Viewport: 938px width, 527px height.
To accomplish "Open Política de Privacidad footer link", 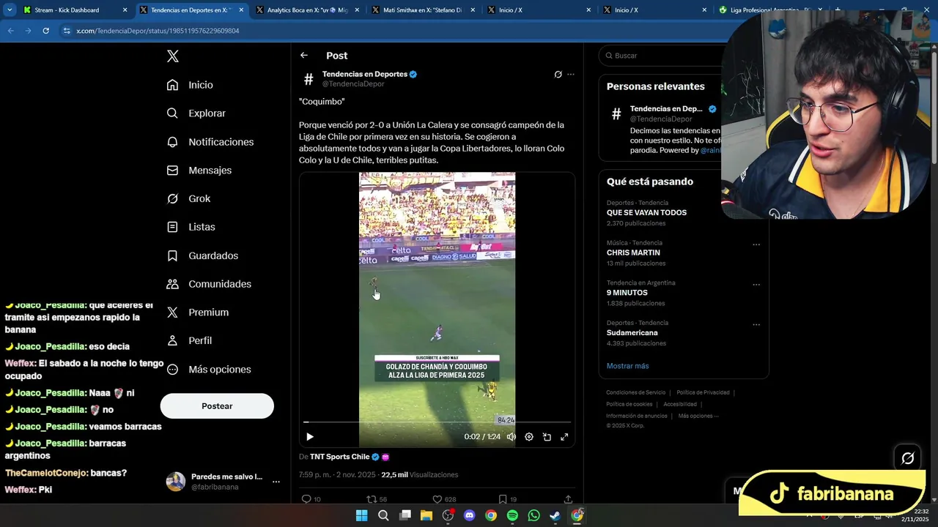I will click(703, 392).
